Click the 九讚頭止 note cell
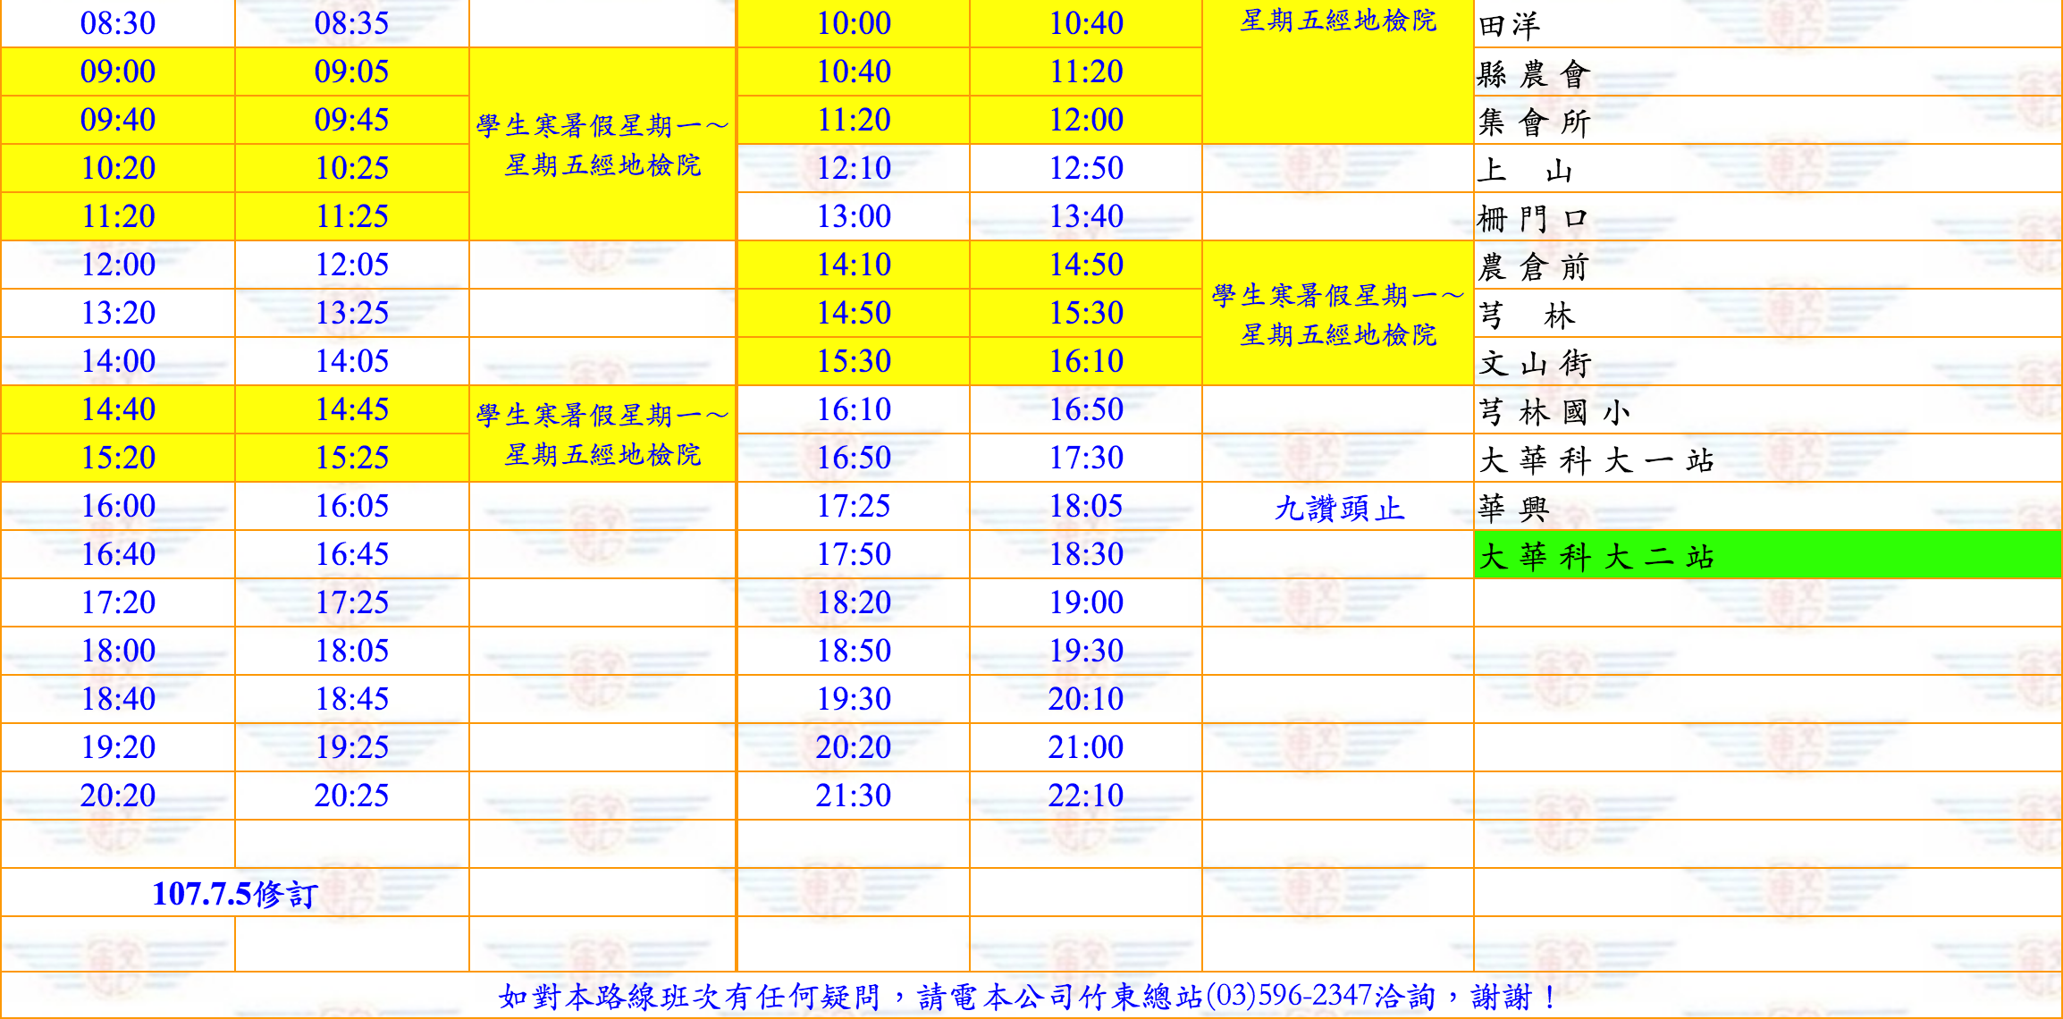Viewport: 2063px width, 1019px height. tap(1338, 509)
